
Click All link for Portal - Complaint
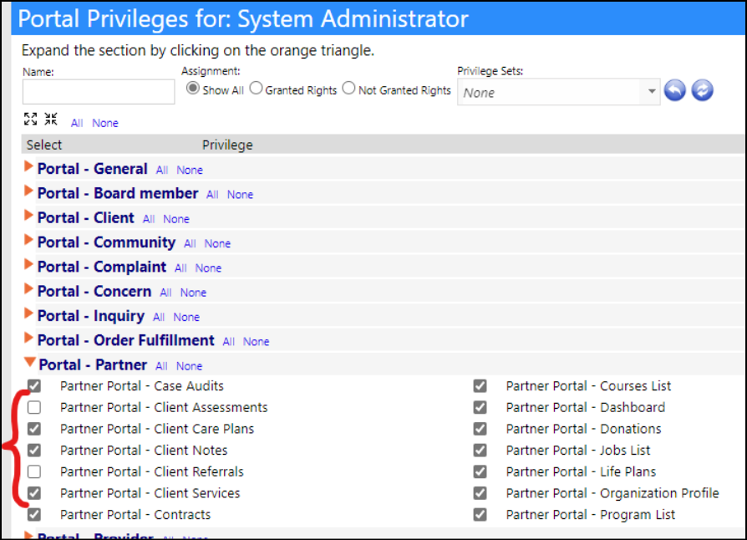[180, 267]
